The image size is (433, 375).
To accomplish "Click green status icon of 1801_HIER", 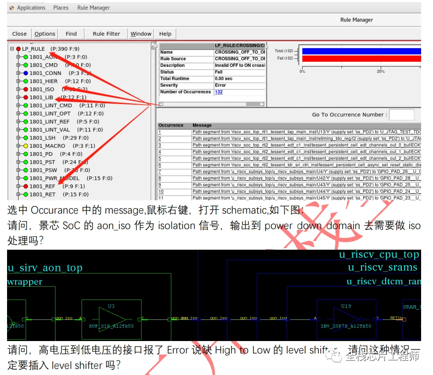I will pos(26,81).
